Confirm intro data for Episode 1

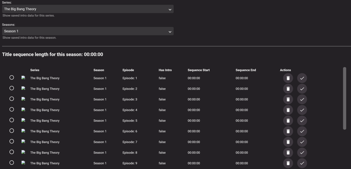point(302,78)
